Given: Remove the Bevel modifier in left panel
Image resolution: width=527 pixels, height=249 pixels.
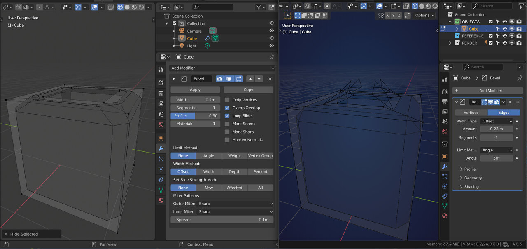Looking at the screenshot, I should tap(270, 79).
